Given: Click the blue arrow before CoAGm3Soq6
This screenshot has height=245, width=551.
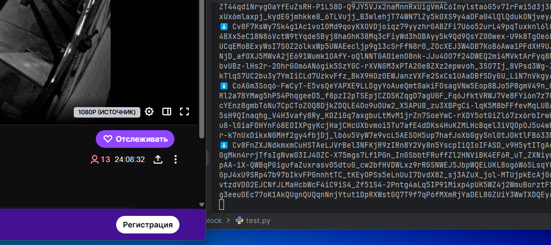Looking at the screenshot, I should tap(224, 86).
